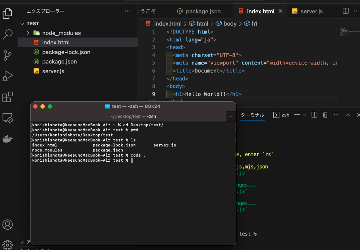Open the Docker view in activity bar
Image resolution: width=360 pixels, height=250 pixels.
click(7, 139)
